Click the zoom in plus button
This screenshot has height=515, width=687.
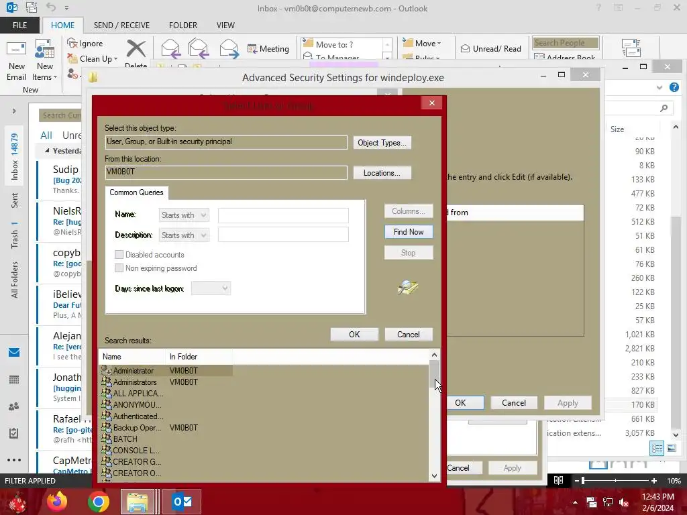[654, 480]
